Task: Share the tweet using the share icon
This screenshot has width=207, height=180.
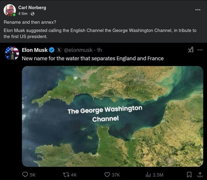Action: click(200, 175)
